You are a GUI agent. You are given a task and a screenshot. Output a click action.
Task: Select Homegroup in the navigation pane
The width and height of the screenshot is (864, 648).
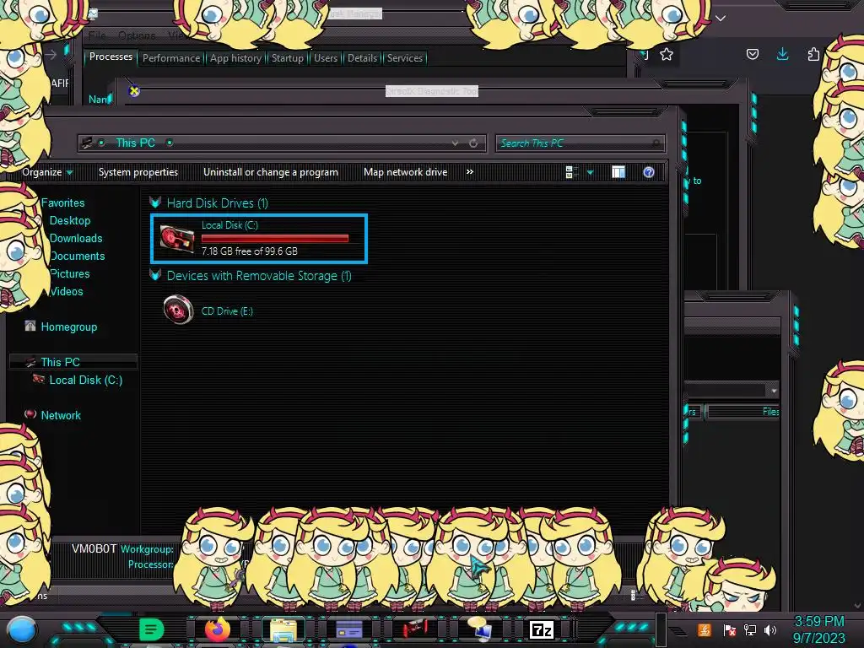69,327
